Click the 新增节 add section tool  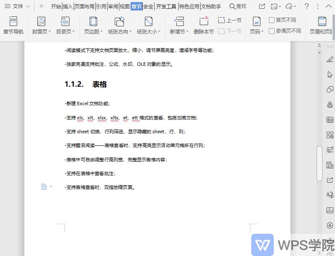[178, 25]
